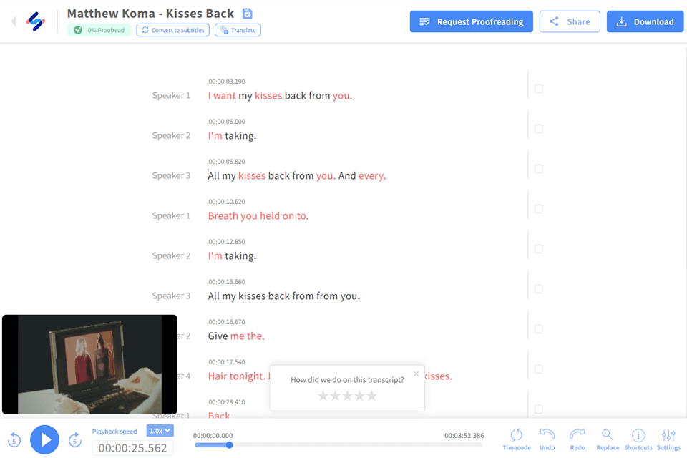Viewport: 687px width, 458px height.
Task: Click the Timecode tool icon
Action: [x=517, y=439]
